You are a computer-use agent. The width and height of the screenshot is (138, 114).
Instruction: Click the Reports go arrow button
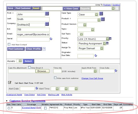click(117, 9)
